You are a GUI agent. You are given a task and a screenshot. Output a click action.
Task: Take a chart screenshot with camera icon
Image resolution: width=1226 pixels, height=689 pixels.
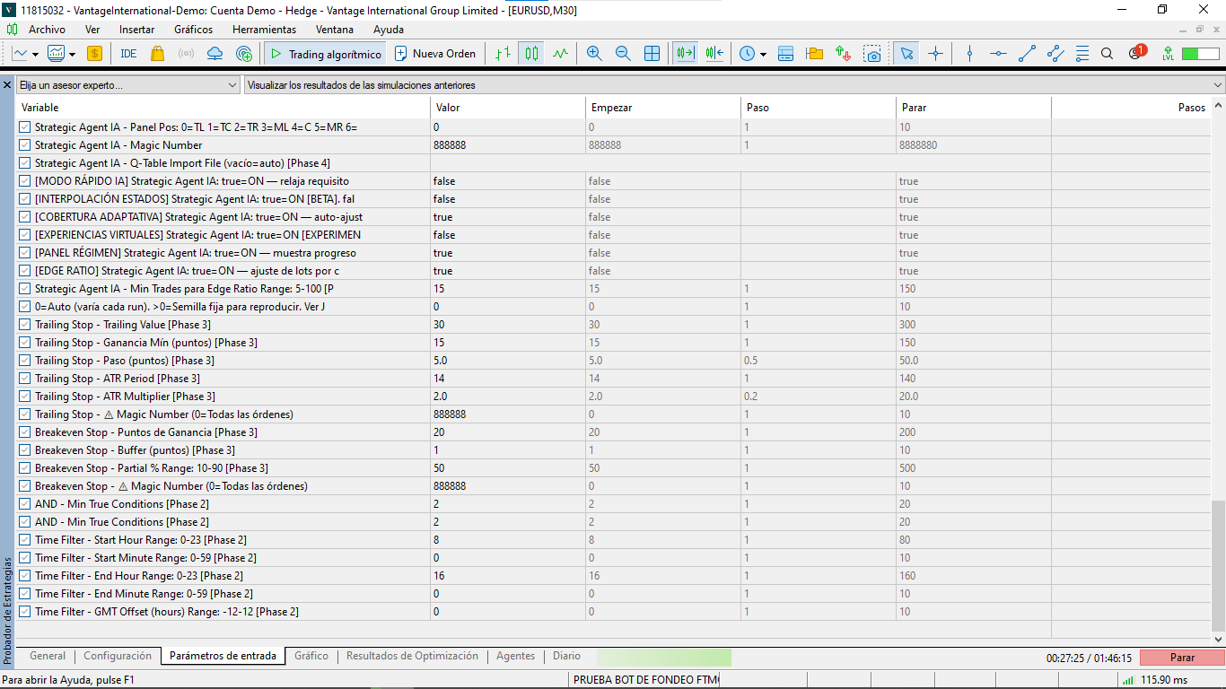872,54
